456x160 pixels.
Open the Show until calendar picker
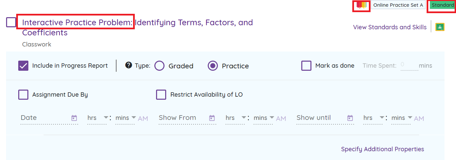point(350,118)
